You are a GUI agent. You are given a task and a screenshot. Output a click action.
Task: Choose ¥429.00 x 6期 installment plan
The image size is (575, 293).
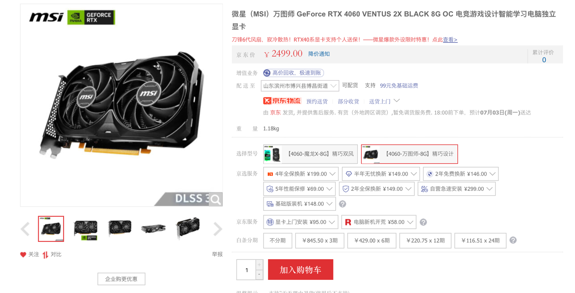372,241
